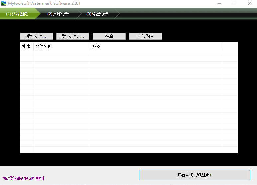Remove all files with 全部移除
This screenshot has height=185, width=257.
tap(145, 36)
